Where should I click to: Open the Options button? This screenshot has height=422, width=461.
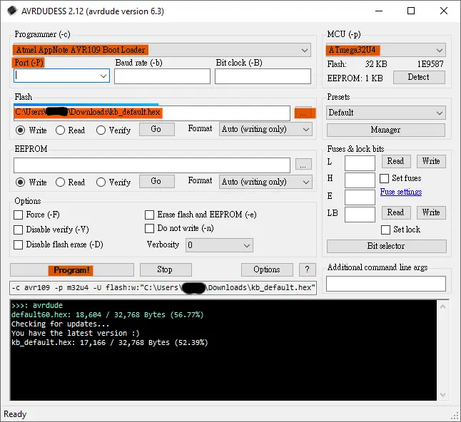click(x=267, y=270)
